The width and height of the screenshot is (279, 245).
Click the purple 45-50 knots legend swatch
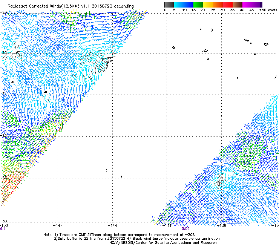(257, 5)
